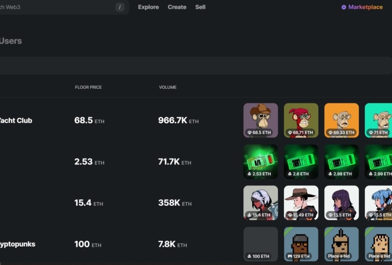Click the 15.49 ETH price badge
Viewport: 392px width, 265px height.
(300, 215)
